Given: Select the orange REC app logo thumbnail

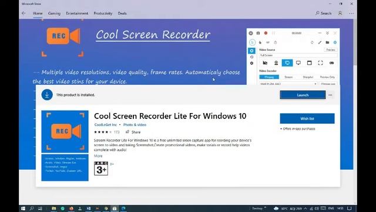Looking at the screenshot, I should 65,131.
